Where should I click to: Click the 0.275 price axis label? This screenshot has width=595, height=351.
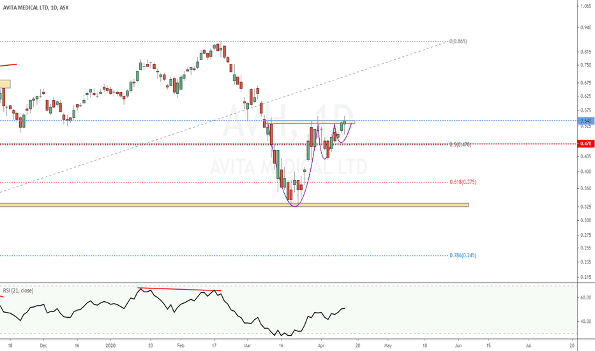pyautogui.click(x=585, y=235)
